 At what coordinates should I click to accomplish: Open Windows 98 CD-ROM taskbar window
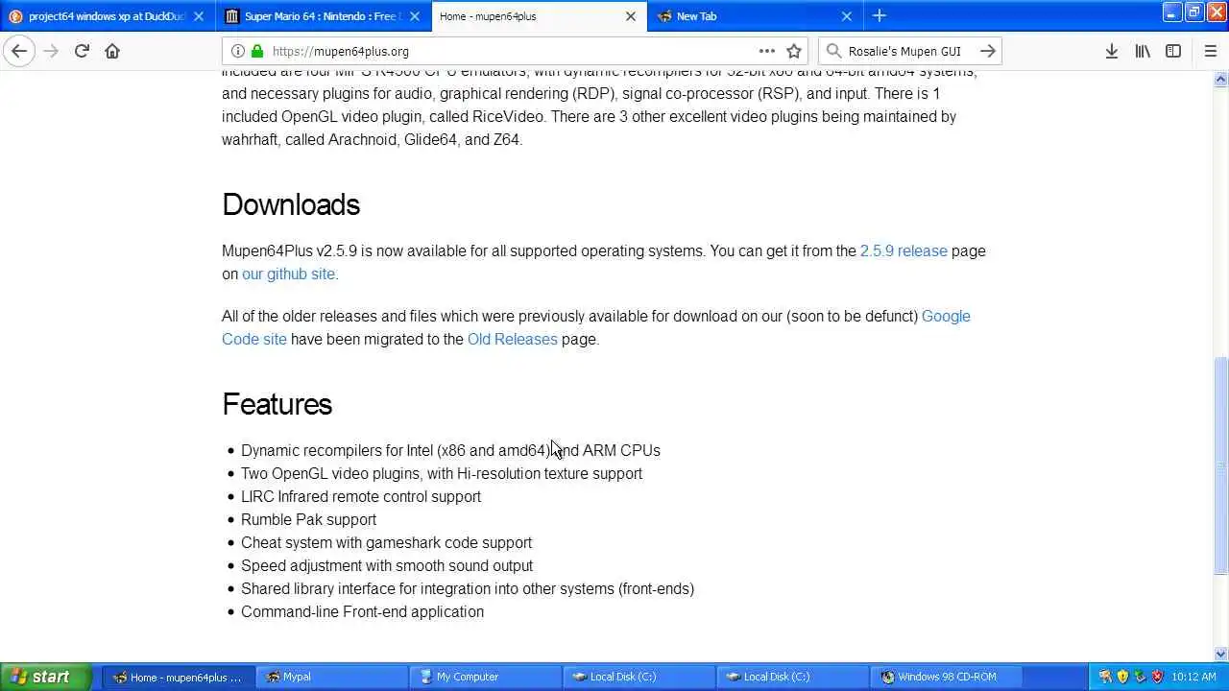point(946,677)
